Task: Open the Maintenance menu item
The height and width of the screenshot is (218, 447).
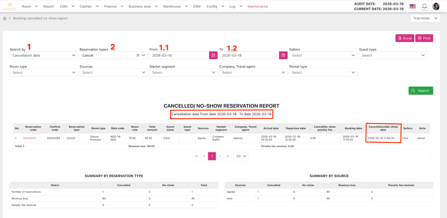Action: tap(258, 7)
